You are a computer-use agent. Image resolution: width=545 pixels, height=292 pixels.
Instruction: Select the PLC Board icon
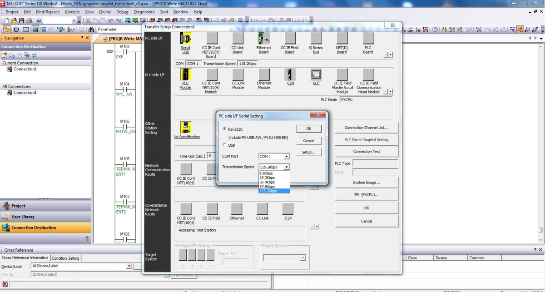(368, 38)
